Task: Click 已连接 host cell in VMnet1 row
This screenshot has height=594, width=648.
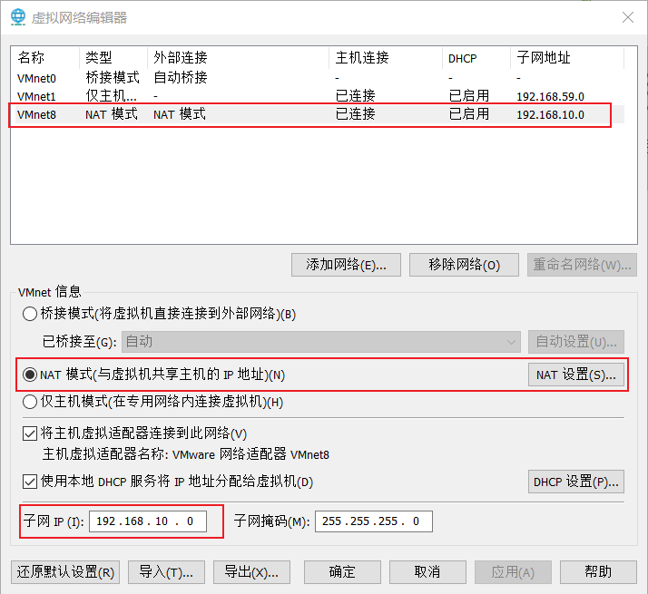Action: (x=356, y=96)
